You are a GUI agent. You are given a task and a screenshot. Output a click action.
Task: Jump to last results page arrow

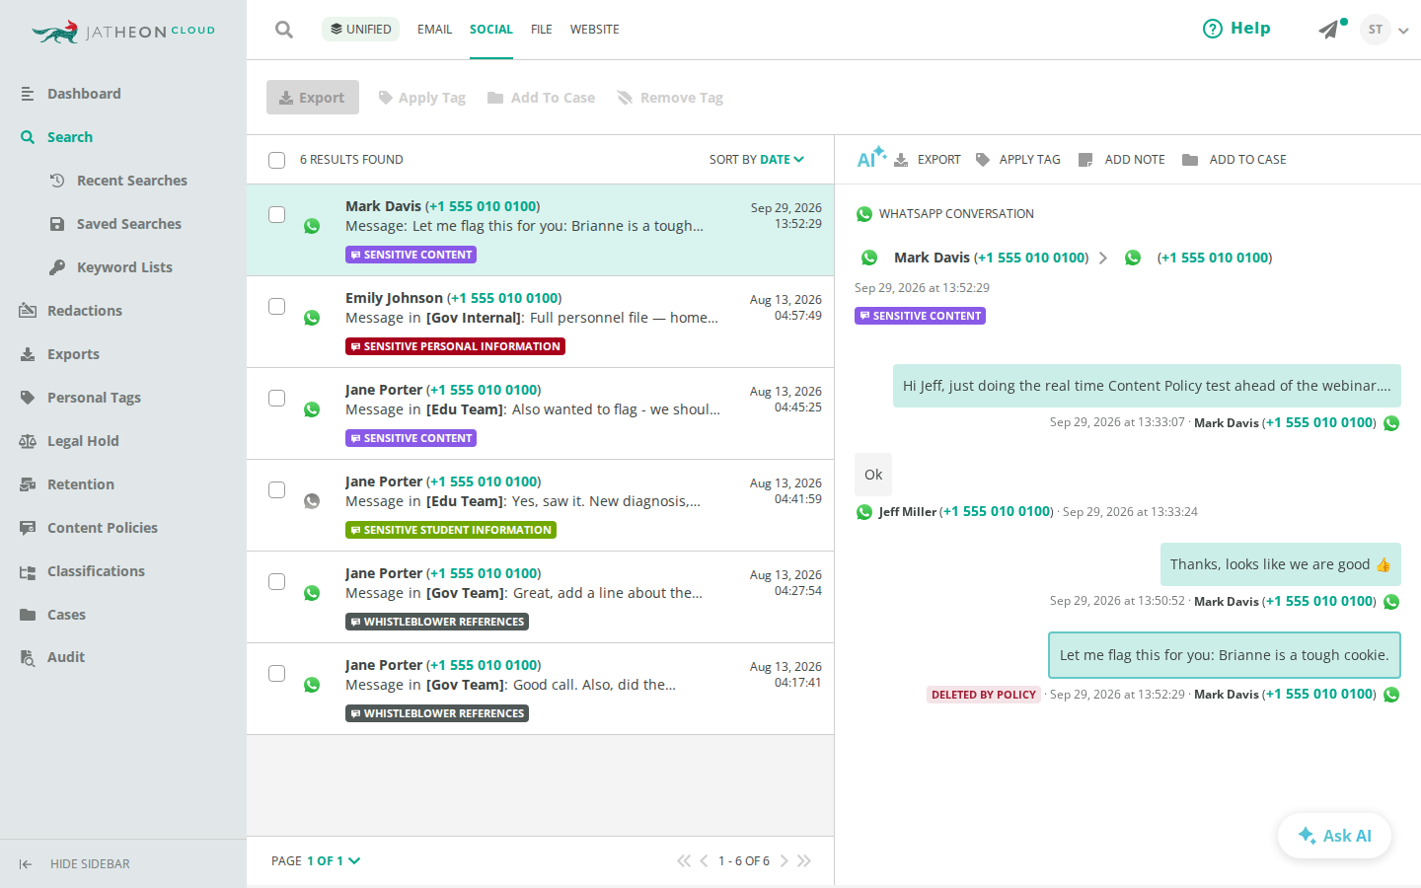point(804,861)
